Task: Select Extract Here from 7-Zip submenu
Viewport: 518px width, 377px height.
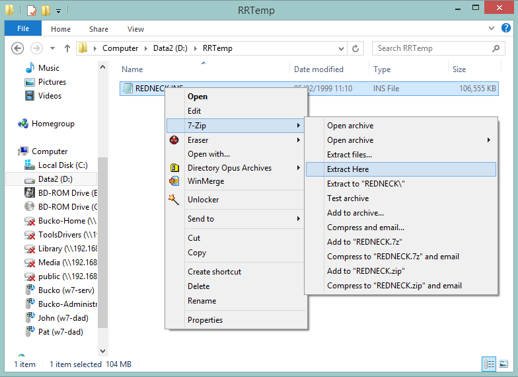Action: point(348,169)
